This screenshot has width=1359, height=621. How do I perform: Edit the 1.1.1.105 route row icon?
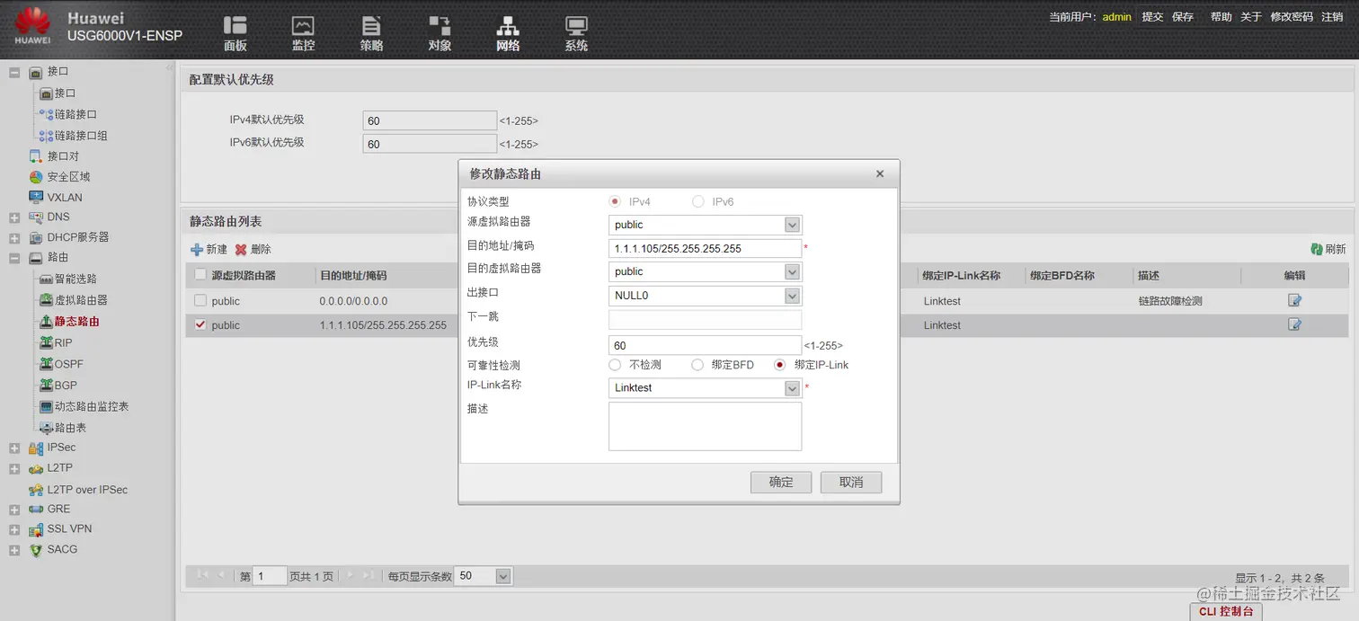1294,324
